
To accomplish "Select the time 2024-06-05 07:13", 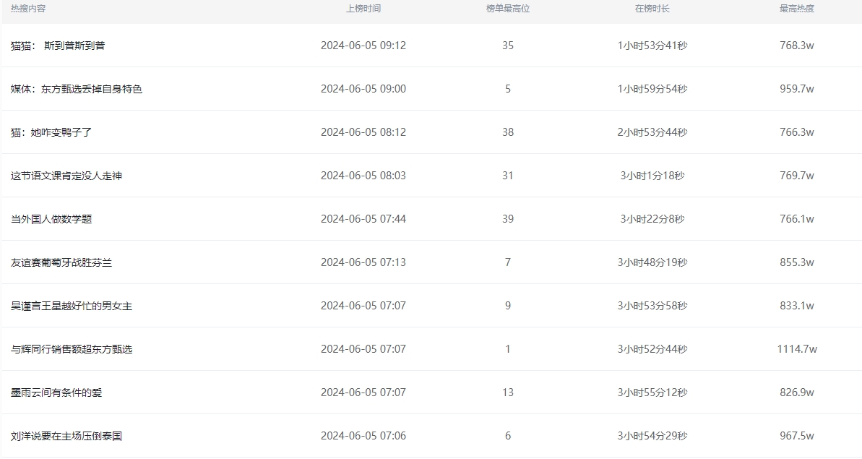I will coord(363,263).
